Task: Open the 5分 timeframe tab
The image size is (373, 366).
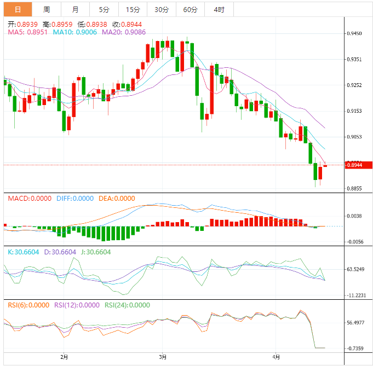Action: [x=104, y=9]
